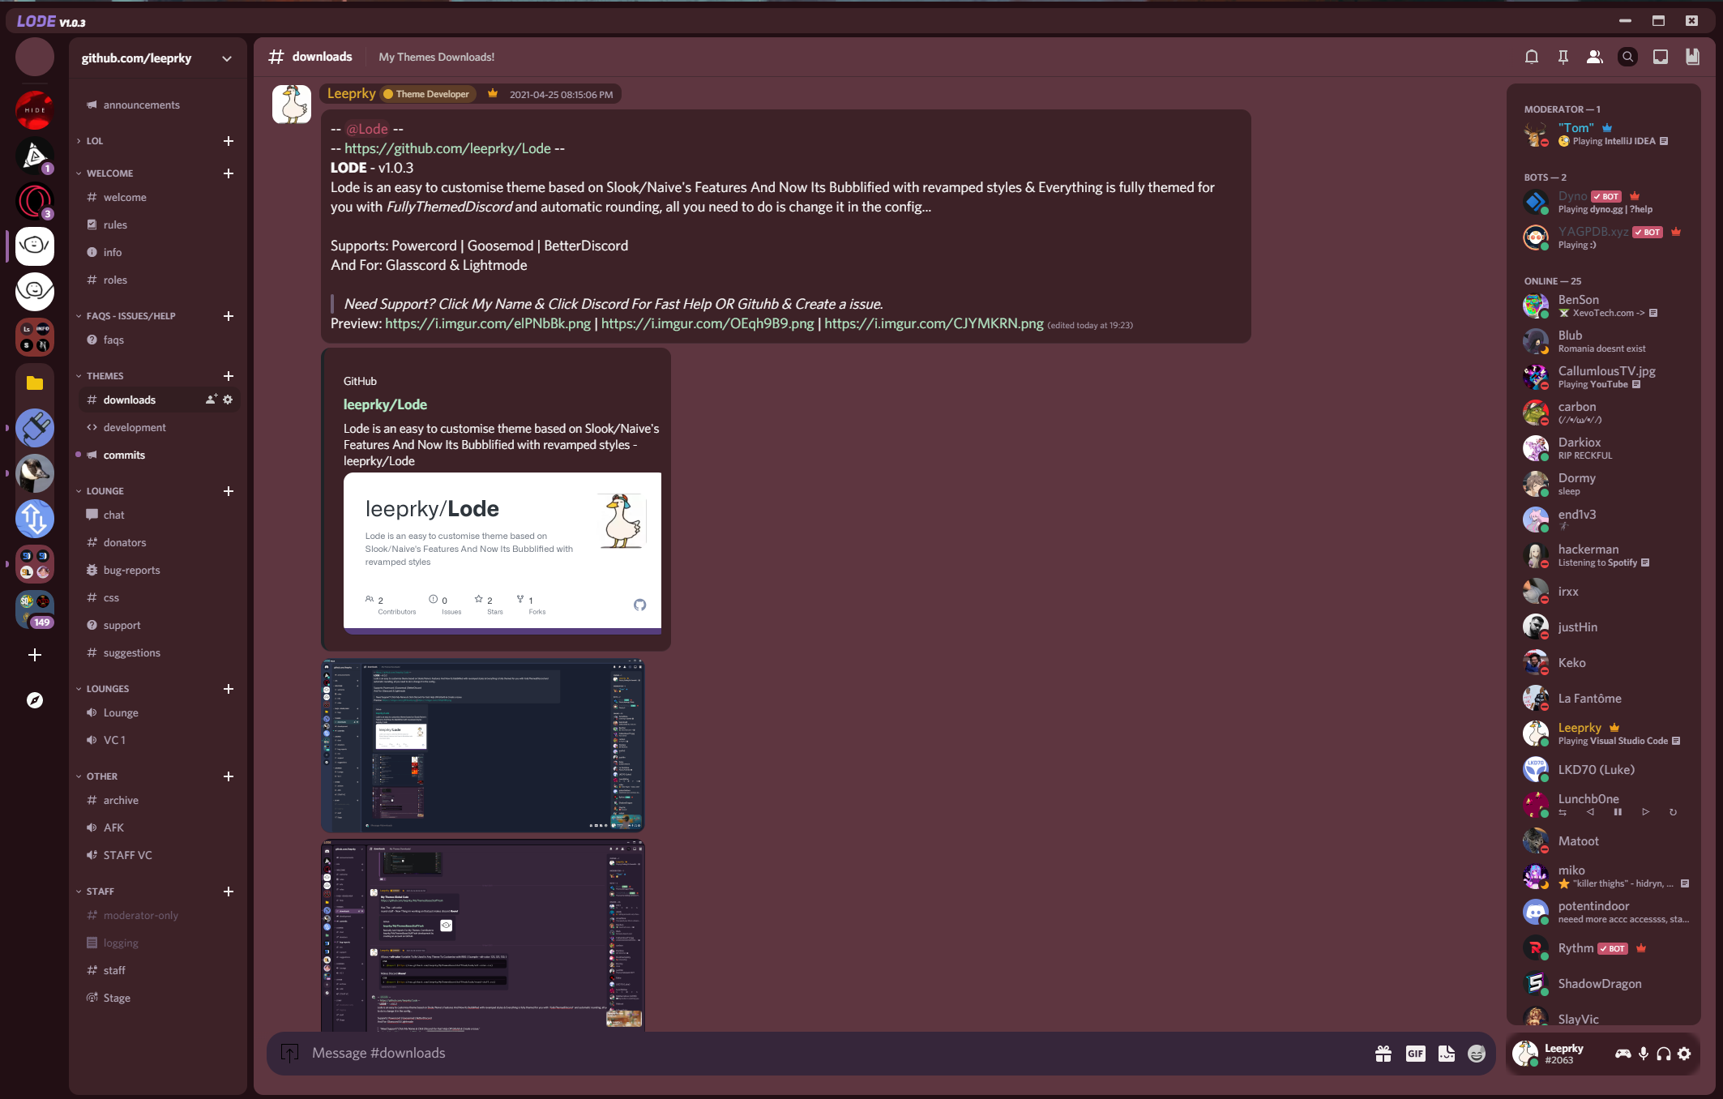Click Explore Public Servers compass icon
Screen dimensions: 1723x1099
[35, 700]
